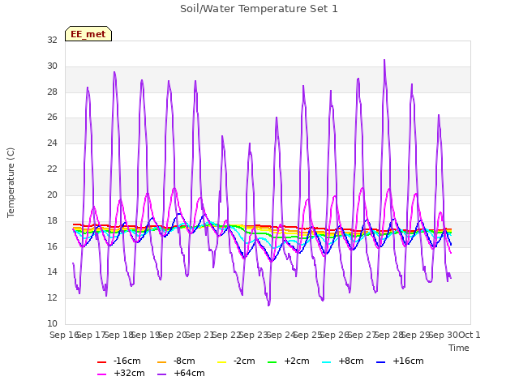The width and height of the screenshot is (519, 389).
Task: Select the -2cm yellow legend swatch
Action: (x=221, y=362)
